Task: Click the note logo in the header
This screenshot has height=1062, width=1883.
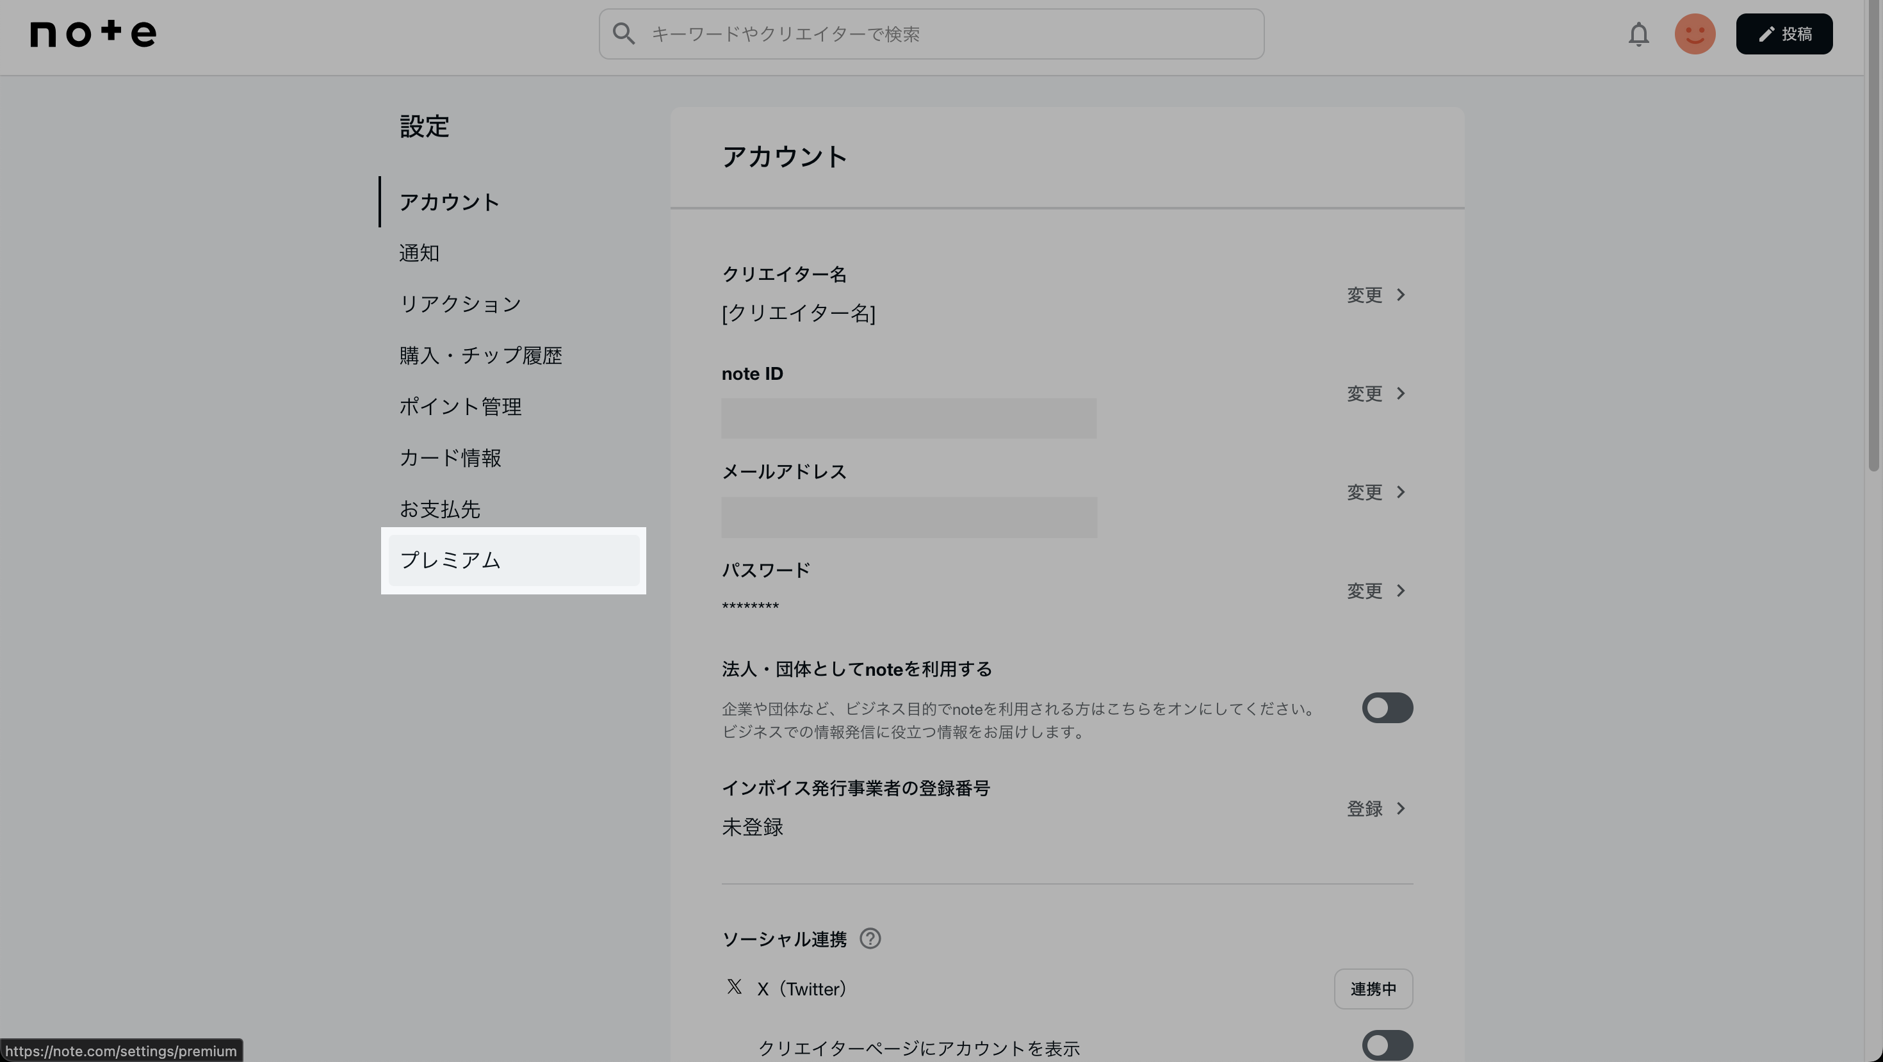Action: click(93, 33)
